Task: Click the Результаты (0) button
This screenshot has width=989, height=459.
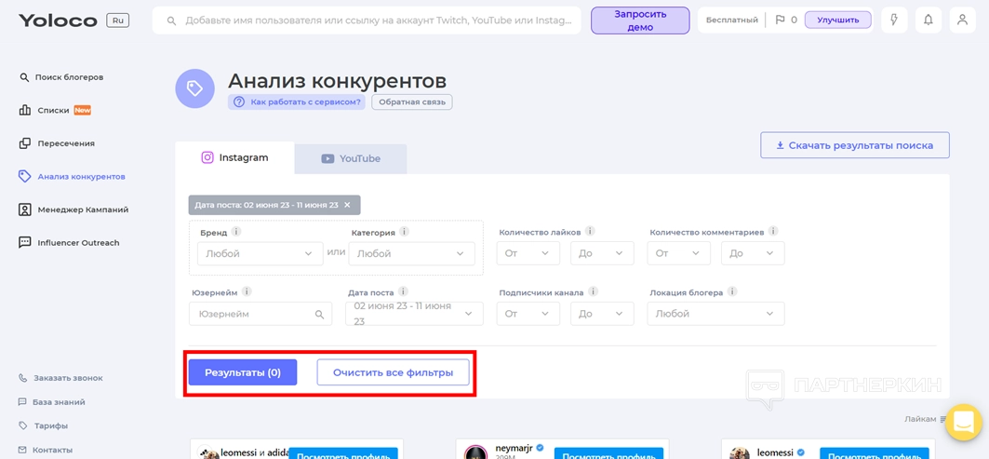Action: pyautogui.click(x=243, y=372)
